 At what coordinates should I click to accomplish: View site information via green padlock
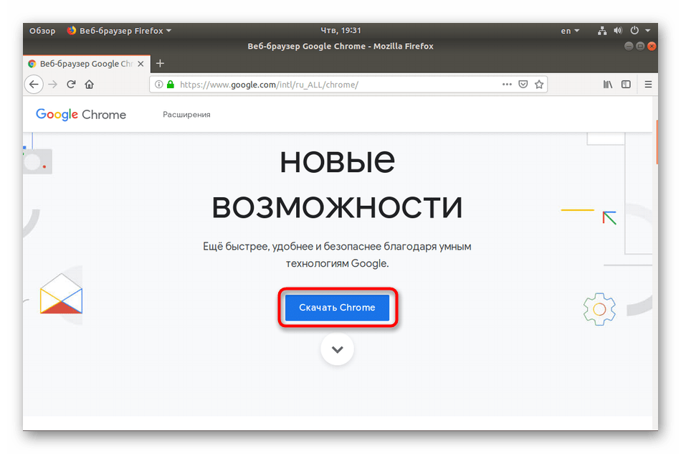point(171,85)
